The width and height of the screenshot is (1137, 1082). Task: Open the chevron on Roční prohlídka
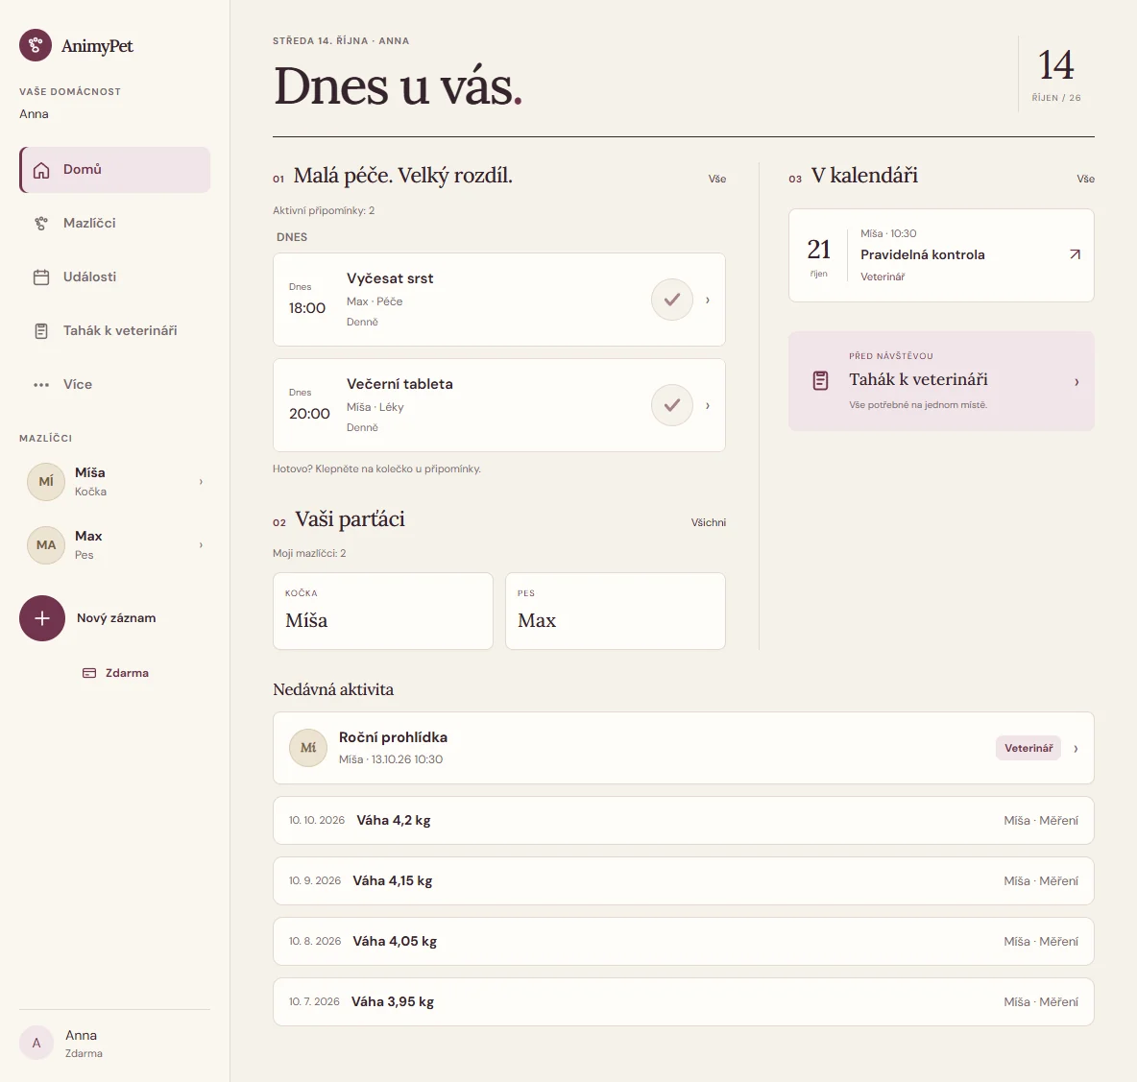(x=1077, y=749)
